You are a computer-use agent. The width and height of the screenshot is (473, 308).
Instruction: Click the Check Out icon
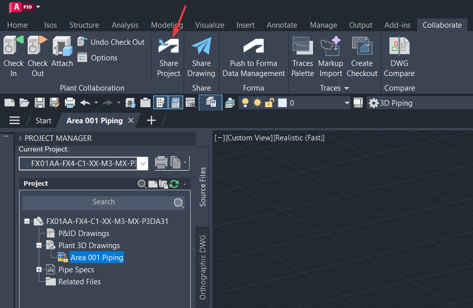tap(37, 46)
